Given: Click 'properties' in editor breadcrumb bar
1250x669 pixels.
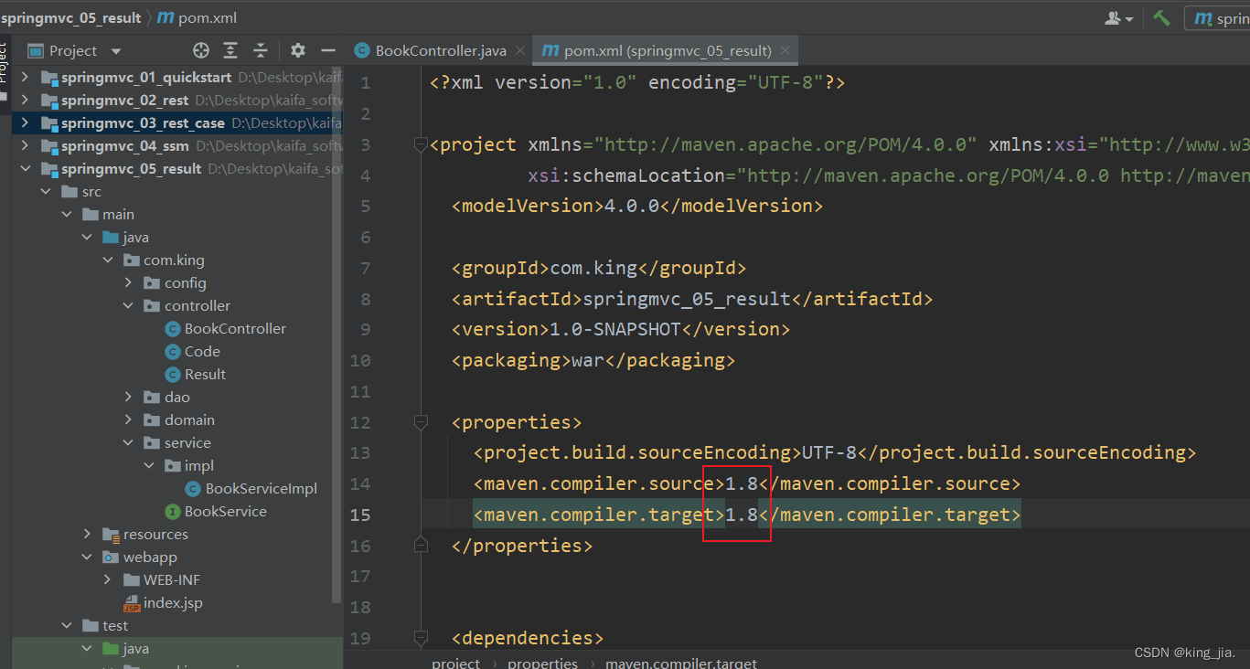Looking at the screenshot, I should coord(542,663).
